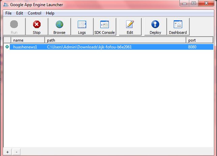Open the Help menu
The width and height of the screenshot is (217, 156).
tap(50, 13)
